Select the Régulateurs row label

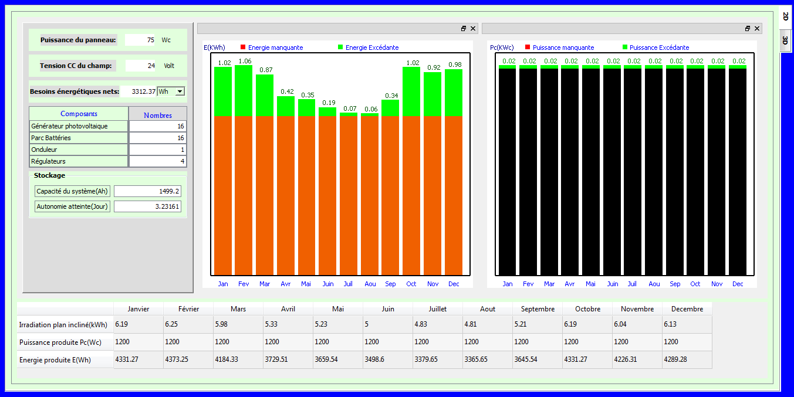(79, 161)
